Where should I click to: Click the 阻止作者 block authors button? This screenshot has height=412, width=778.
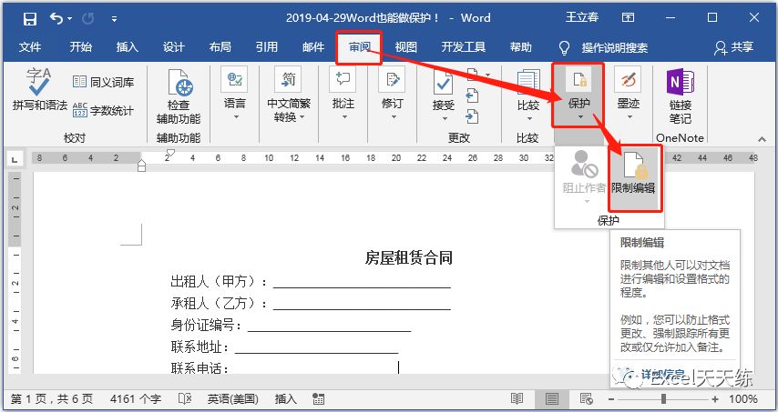(584, 177)
